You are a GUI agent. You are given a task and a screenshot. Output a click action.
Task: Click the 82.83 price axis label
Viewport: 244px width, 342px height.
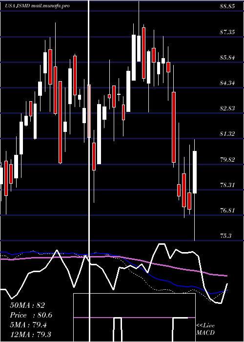click(x=227, y=108)
